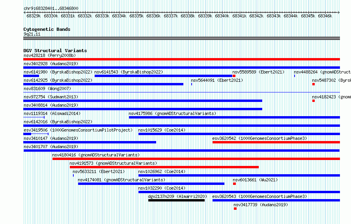Click the red nsv5487302 marker
Viewport: 351px width, 224px height.
pos(314,84)
